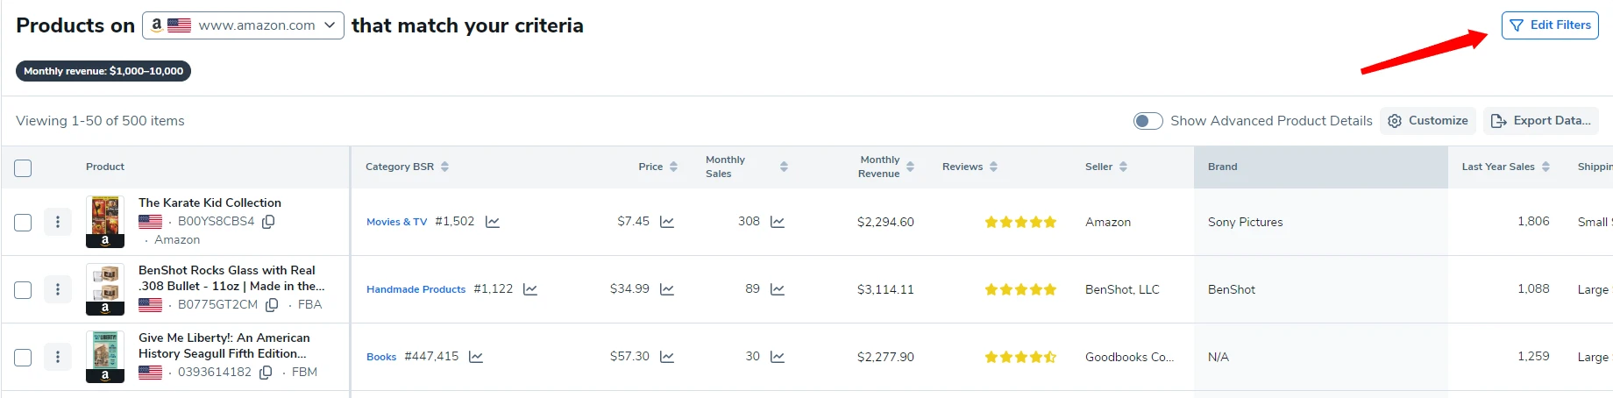The width and height of the screenshot is (1613, 398).
Task: Open three-dot menu for BenShot Rocks Glass
Action: click(58, 289)
